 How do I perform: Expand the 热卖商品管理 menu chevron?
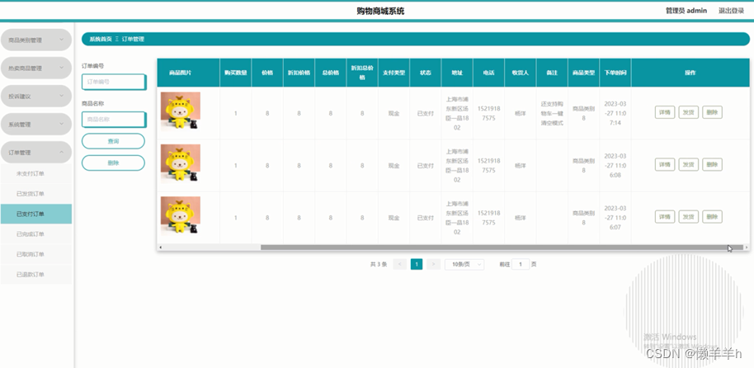(62, 68)
